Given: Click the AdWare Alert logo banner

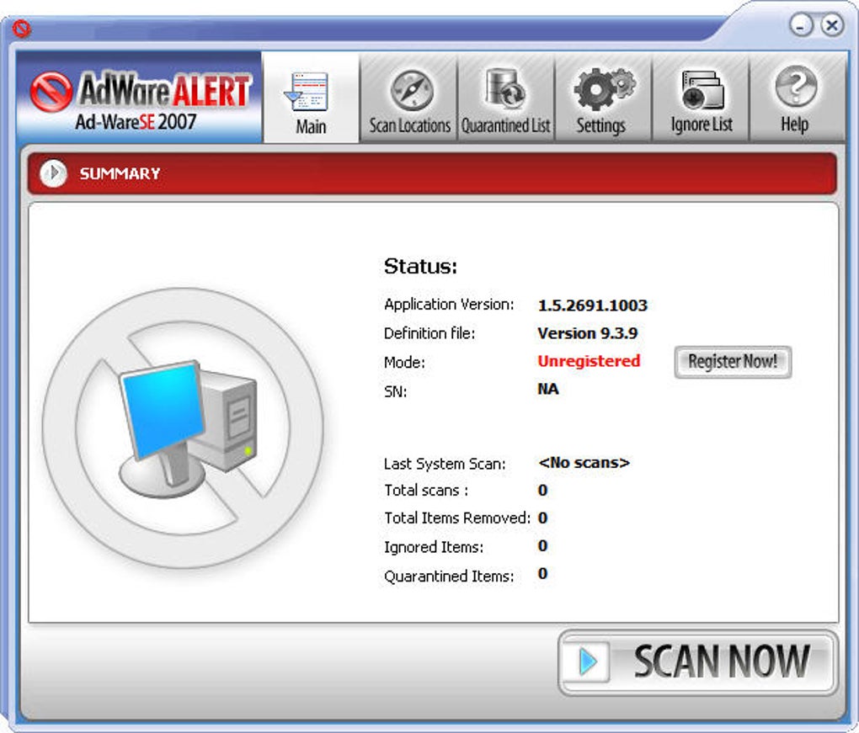Looking at the screenshot, I should (140, 98).
